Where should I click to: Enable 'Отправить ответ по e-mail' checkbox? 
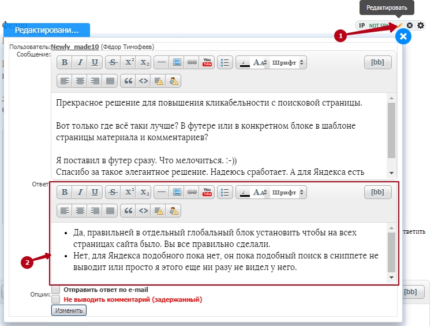click(56, 290)
